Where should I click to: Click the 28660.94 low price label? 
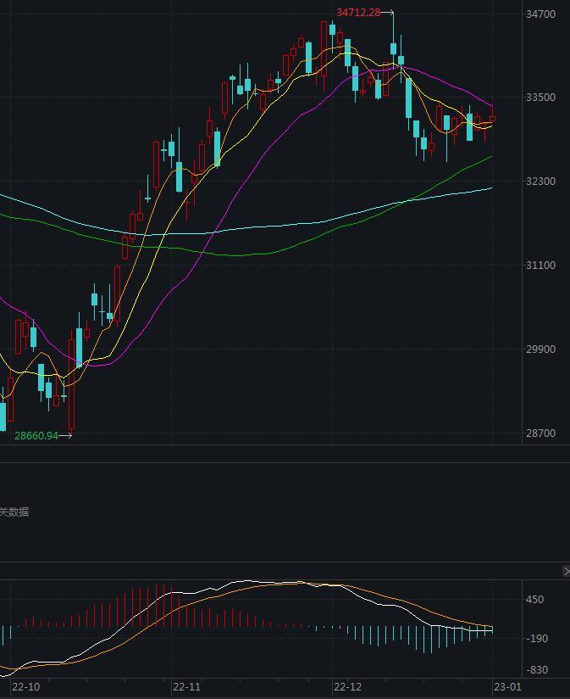[36, 435]
